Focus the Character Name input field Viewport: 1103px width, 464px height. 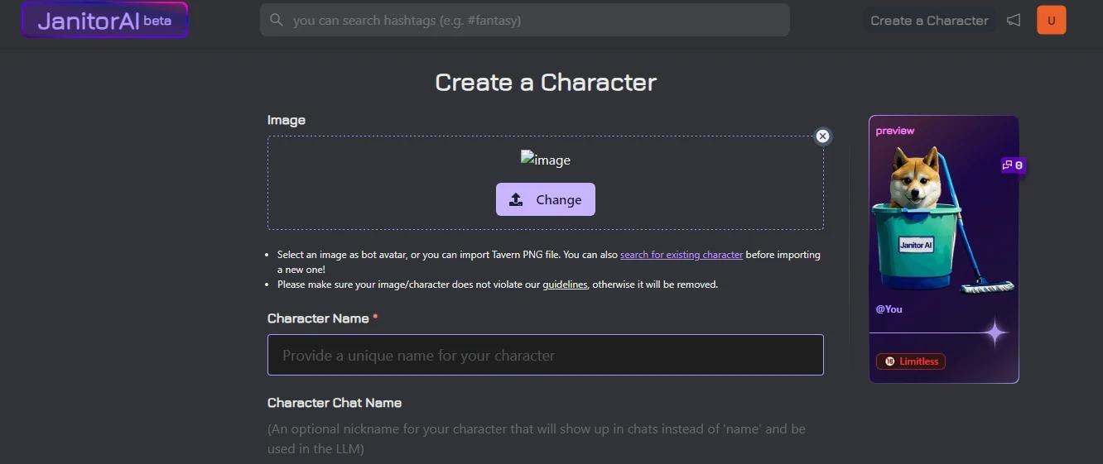546,355
